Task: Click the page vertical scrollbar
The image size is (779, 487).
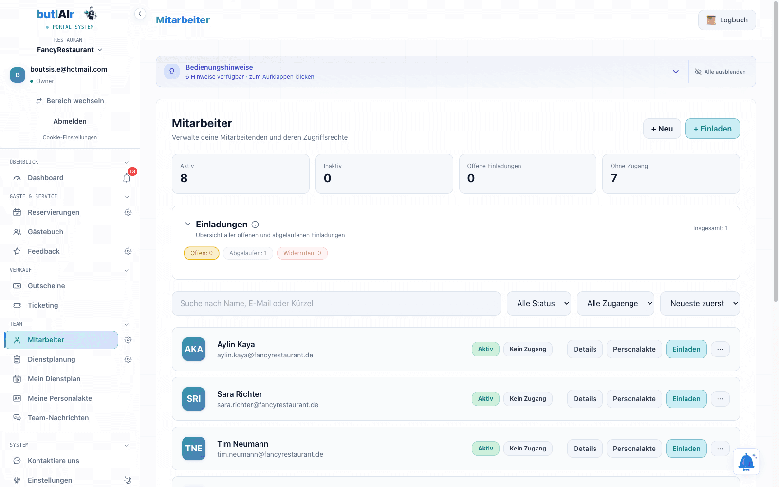Action: [x=776, y=151]
